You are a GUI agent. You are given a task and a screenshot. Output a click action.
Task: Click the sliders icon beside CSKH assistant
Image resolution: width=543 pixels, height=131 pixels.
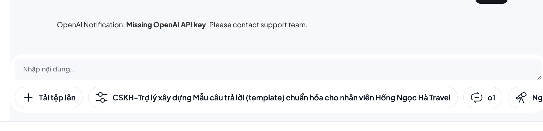click(101, 97)
